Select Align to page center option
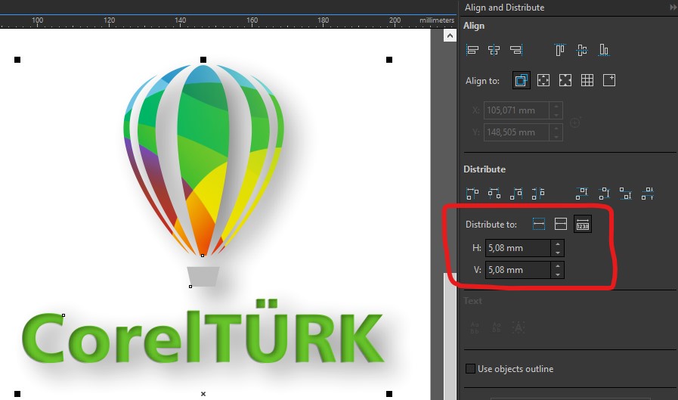Viewport: 678px width, 400px height. 565,80
